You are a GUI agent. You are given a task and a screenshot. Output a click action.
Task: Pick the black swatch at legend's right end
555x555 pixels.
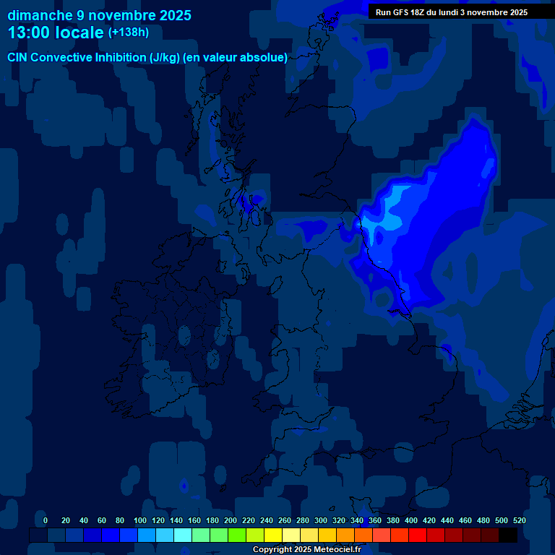[x=508, y=535]
